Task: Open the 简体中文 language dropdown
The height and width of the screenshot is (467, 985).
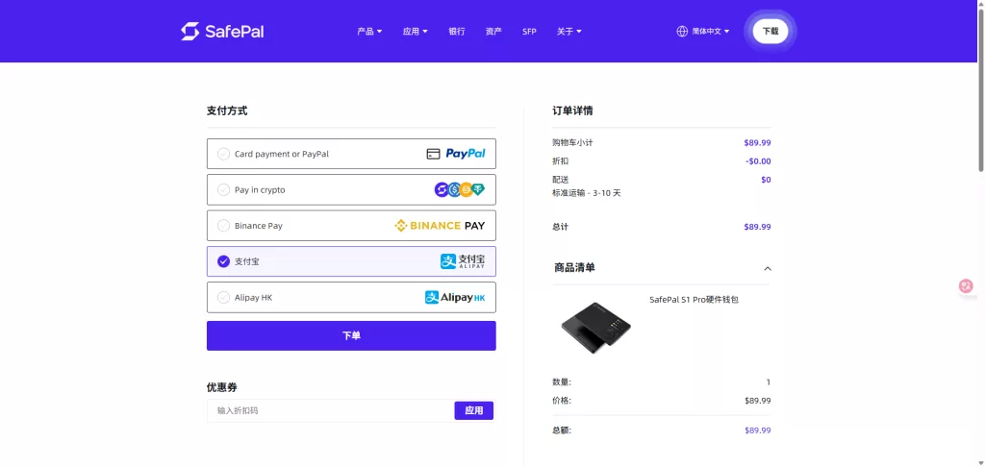Action: click(711, 32)
